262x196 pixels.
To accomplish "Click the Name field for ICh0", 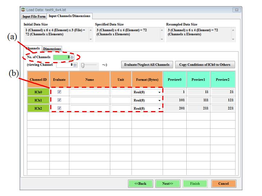I will (x=90, y=92).
